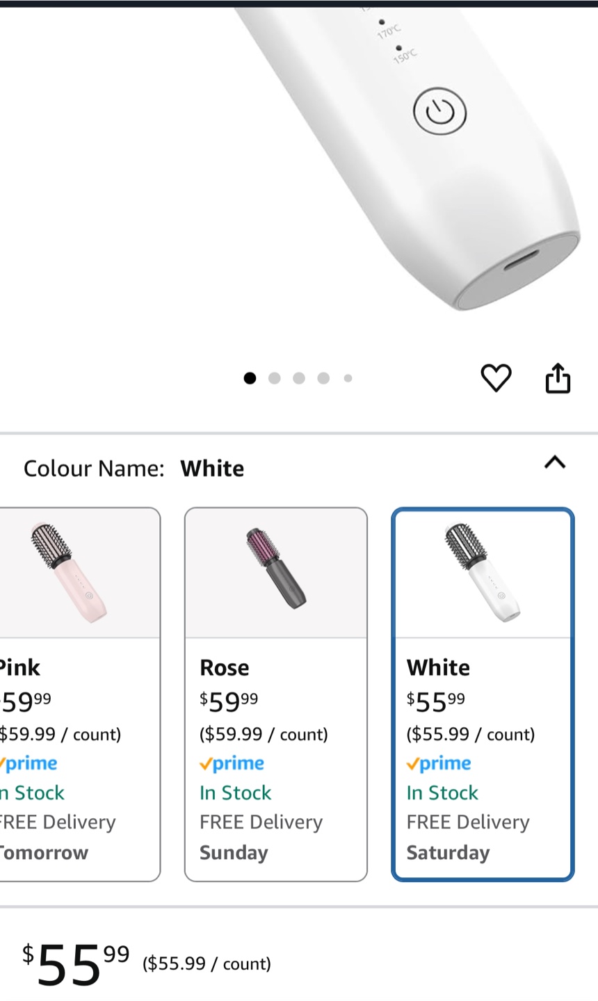Tap the share icon
Viewport: 598px width, 1001px height.
coord(558,379)
